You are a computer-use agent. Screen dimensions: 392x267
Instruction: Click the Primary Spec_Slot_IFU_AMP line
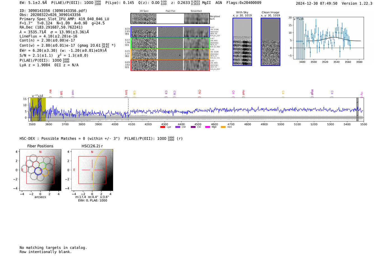click(x=64, y=19)
